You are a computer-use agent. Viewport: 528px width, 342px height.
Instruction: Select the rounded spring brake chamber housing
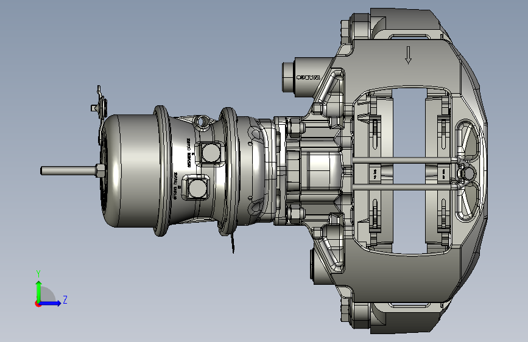[130, 170]
